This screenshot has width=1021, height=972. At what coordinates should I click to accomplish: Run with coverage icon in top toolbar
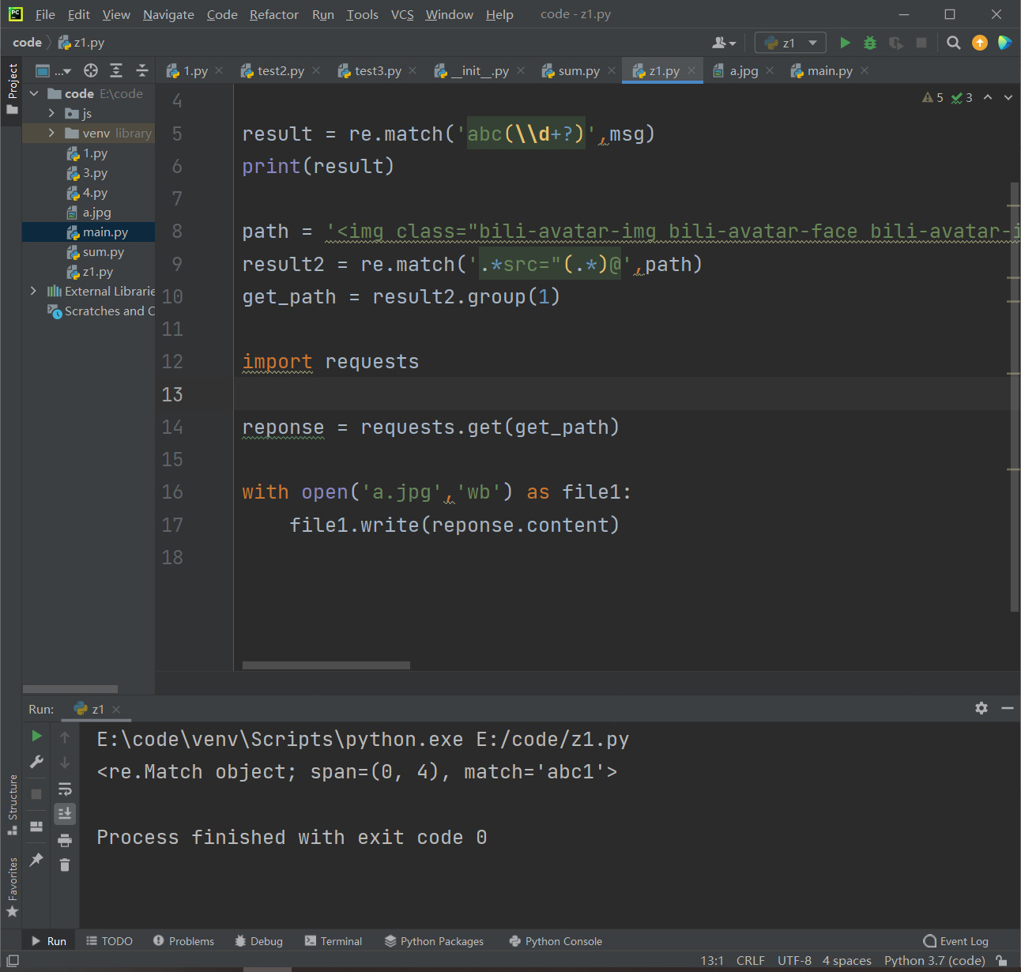point(895,43)
